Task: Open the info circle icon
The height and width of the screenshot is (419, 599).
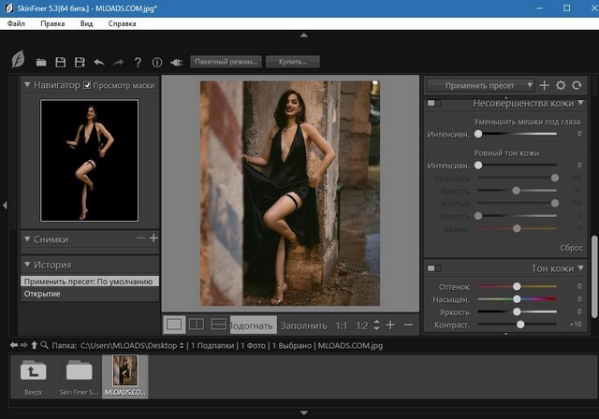Action: point(157,63)
